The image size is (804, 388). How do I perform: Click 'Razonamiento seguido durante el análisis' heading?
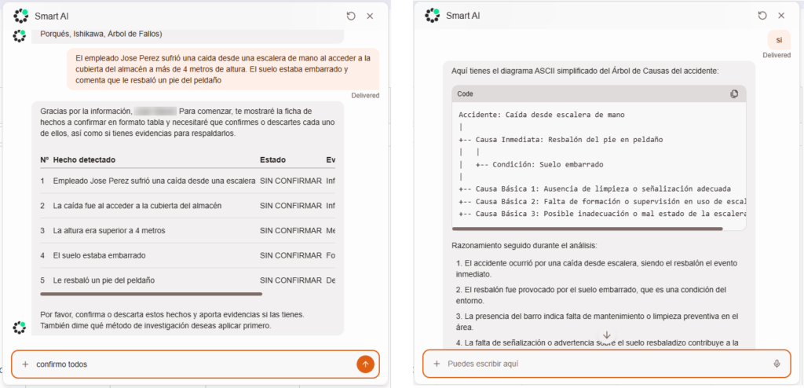pyautogui.click(x=524, y=246)
